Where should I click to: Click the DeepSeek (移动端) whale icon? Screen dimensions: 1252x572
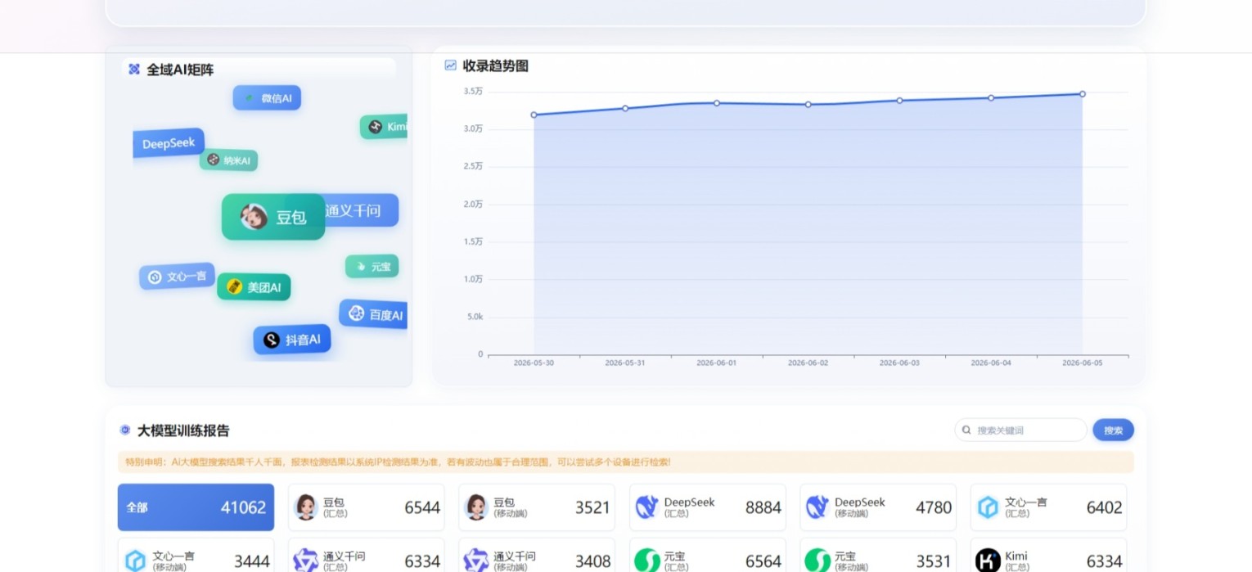pyautogui.click(x=817, y=507)
